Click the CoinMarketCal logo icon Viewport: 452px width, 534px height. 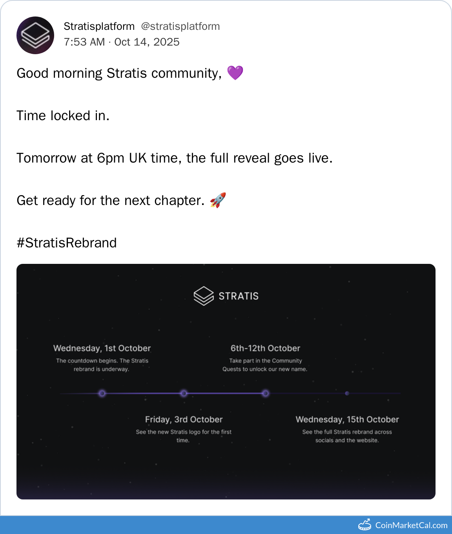pos(365,525)
